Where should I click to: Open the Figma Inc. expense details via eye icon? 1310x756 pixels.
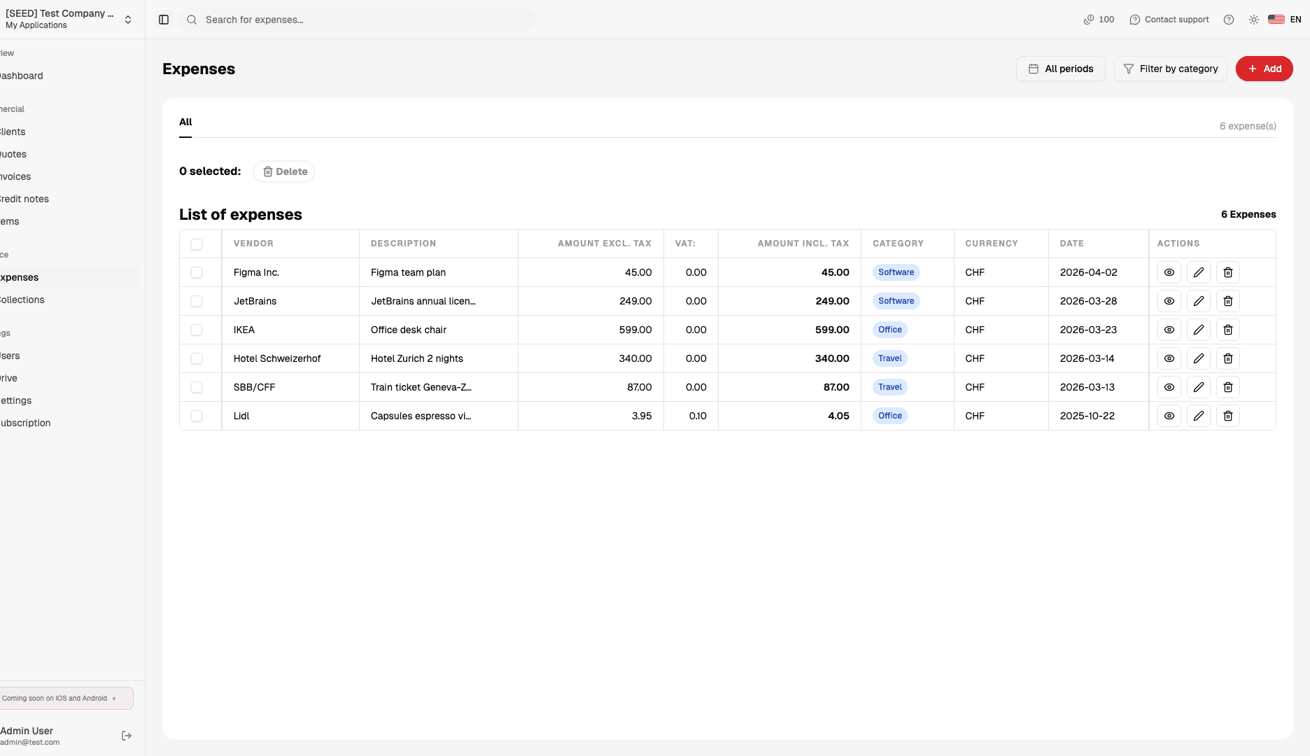tap(1169, 272)
